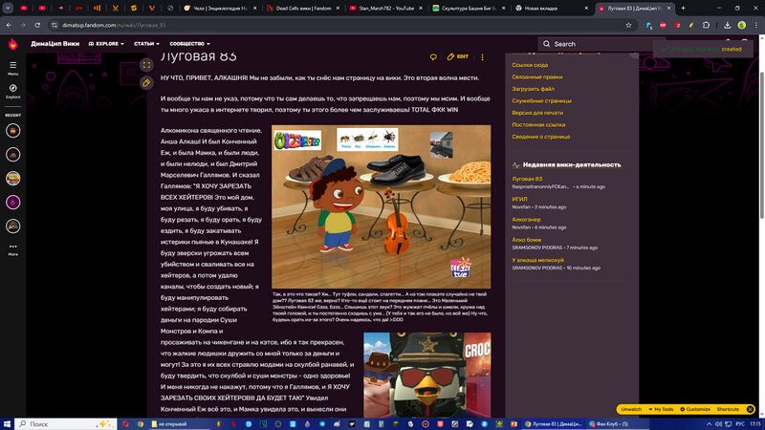The height and width of the screenshot is (430, 765).
Task: Click the round pencil edit icon beside the article
Action: (146, 83)
